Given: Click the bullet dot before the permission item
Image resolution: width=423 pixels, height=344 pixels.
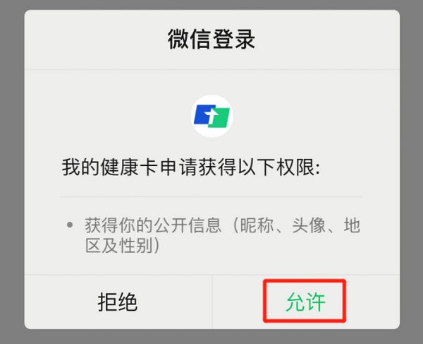Looking at the screenshot, I should pos(70,225).
